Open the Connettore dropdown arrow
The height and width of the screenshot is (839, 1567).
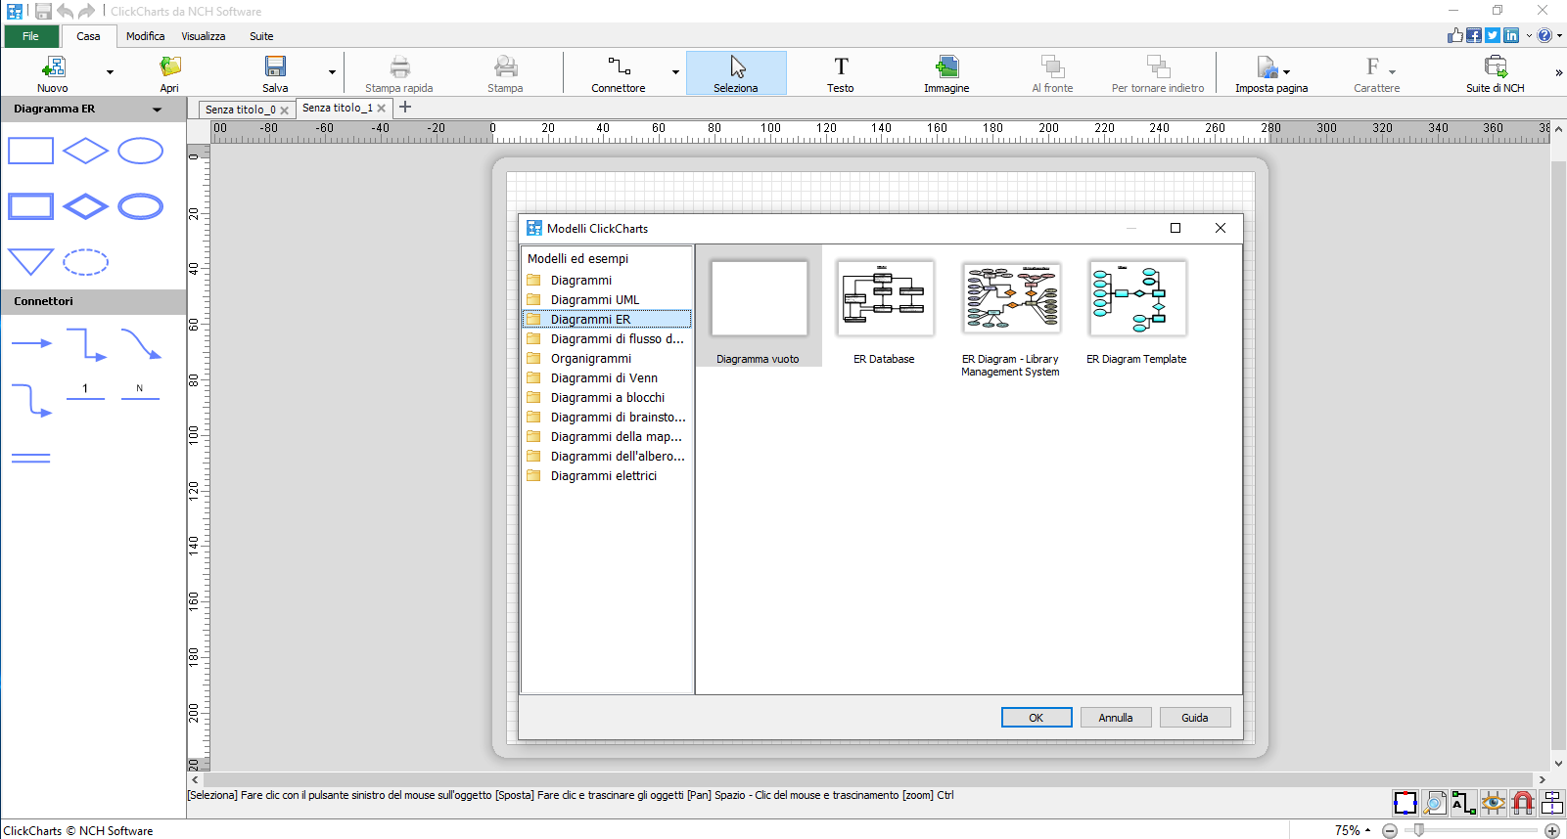tap(675, 72)
